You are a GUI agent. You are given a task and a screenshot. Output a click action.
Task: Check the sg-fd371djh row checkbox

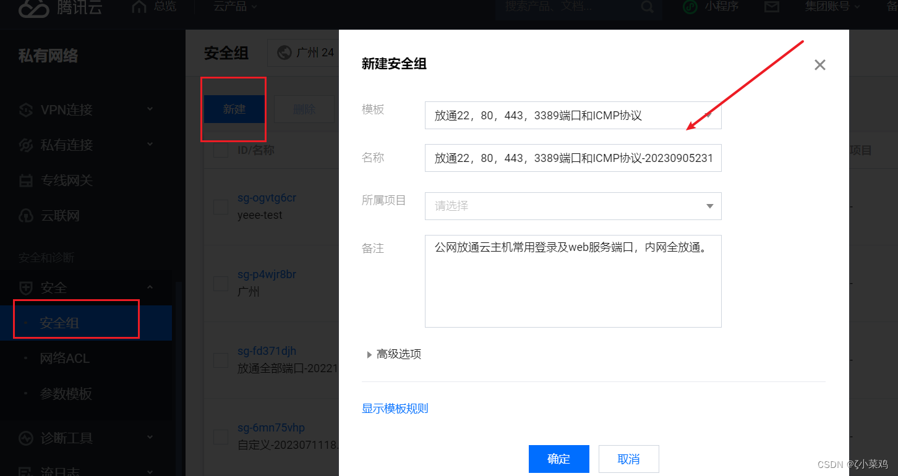tap(221, 360)
